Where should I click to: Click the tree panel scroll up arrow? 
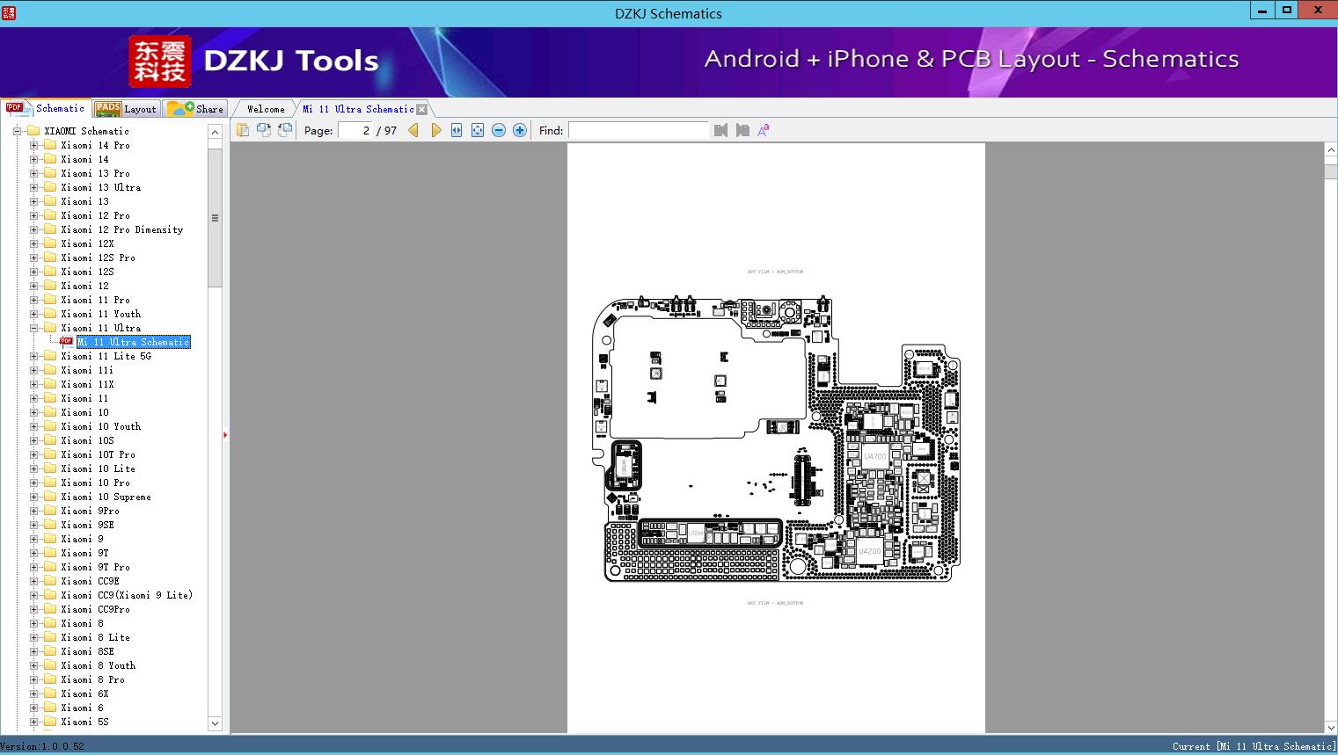coord(215,132)
